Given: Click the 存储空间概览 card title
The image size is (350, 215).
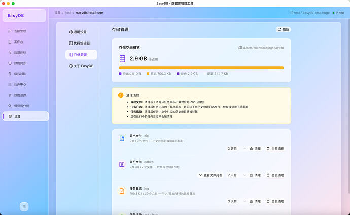Looking at the screenshot, I should pos(129,48).
